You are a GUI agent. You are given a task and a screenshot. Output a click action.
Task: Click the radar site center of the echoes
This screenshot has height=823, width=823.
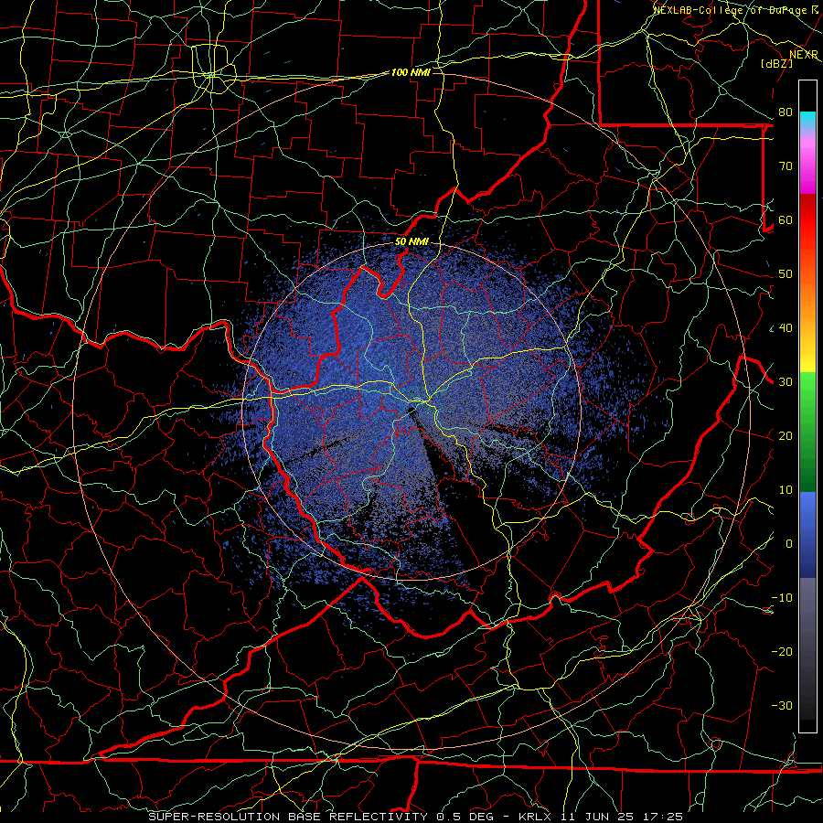[411, 411]
